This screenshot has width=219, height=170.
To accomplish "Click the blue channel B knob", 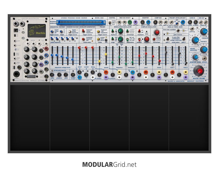I will pos(204,31).
